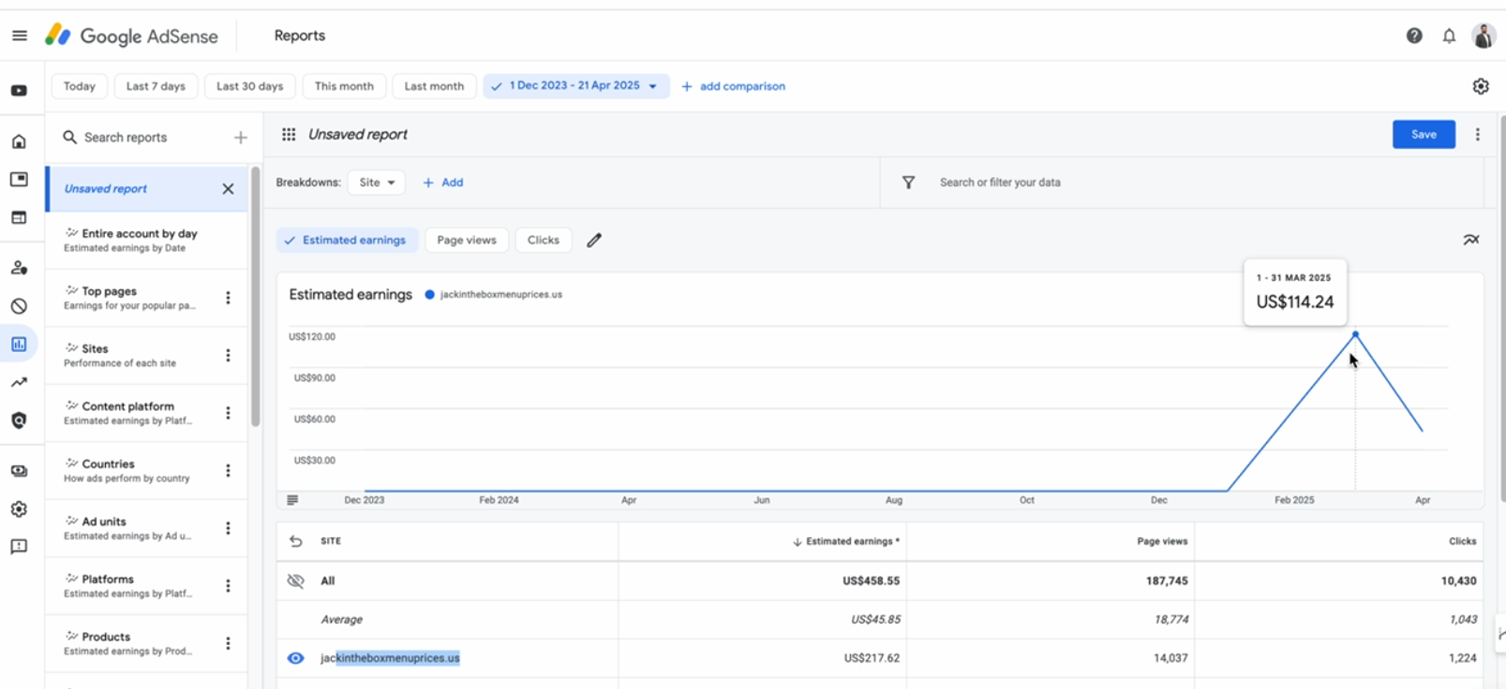Click the undo arrow in table header
Viewport: 1506px width, 689px height.
click(x=295, y=541)
